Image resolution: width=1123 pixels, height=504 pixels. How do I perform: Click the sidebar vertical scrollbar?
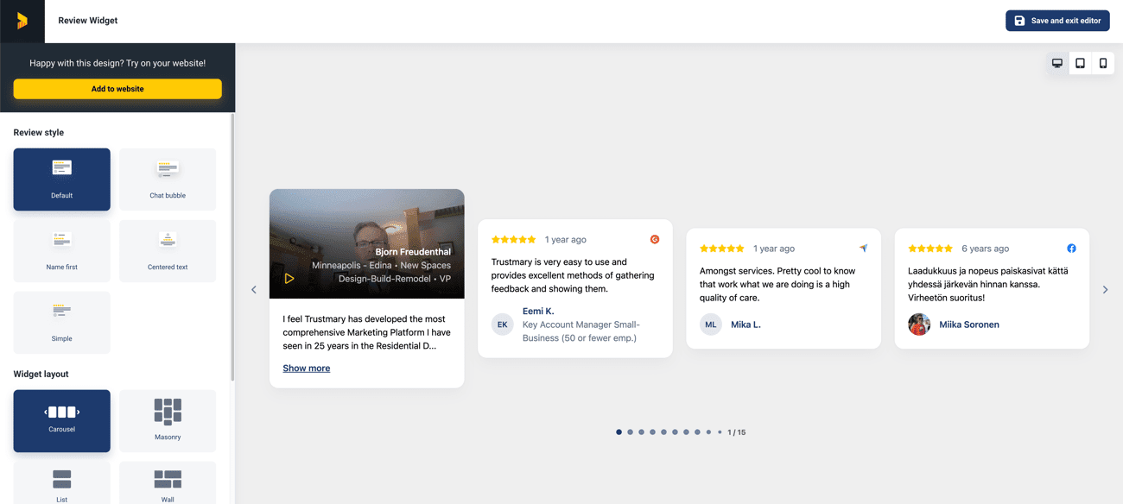pos(232,249)
